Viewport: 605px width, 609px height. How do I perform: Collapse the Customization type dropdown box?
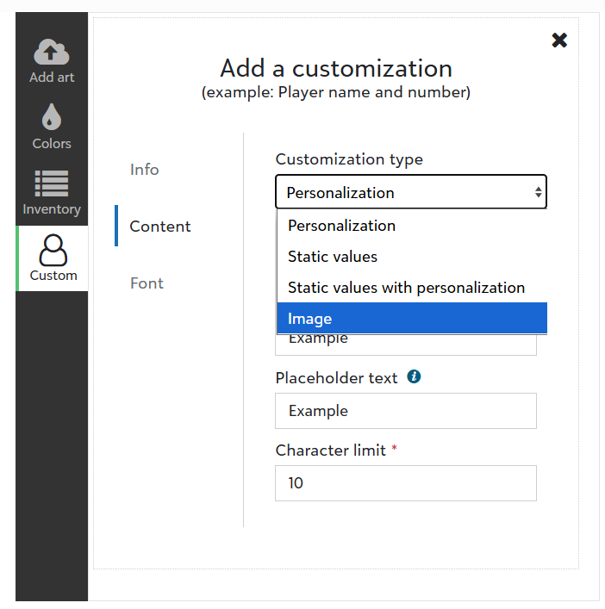[x=410, y=192]
